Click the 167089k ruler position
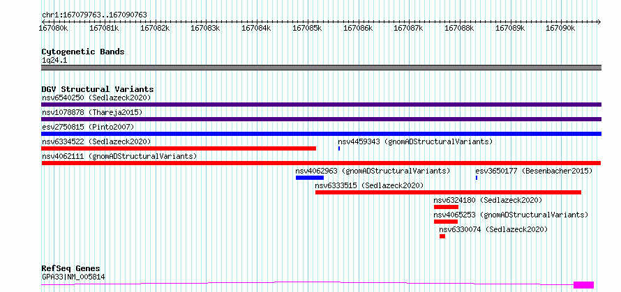621x292 pixels. pos(510,28)
